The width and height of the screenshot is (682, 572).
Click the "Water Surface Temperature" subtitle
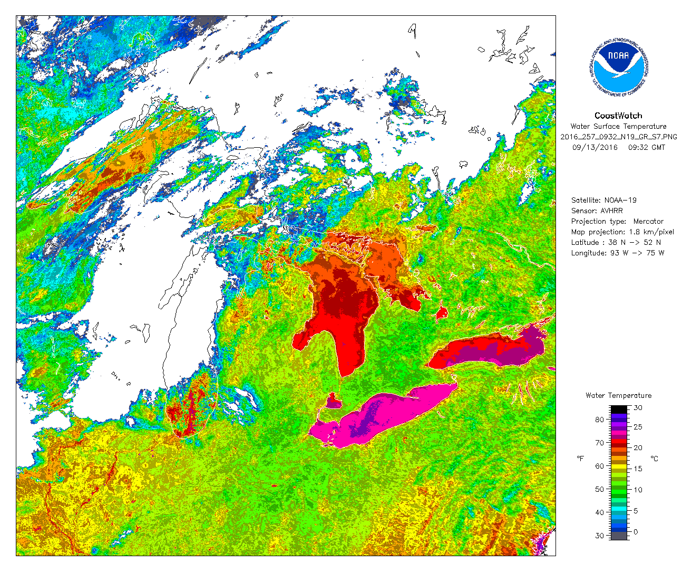[x=618, y=127]
